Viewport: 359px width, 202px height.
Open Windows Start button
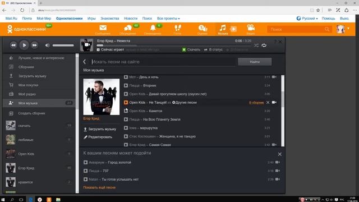3,200
